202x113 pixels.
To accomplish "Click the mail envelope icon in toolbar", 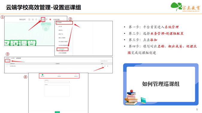I will (x=33, y=19).
